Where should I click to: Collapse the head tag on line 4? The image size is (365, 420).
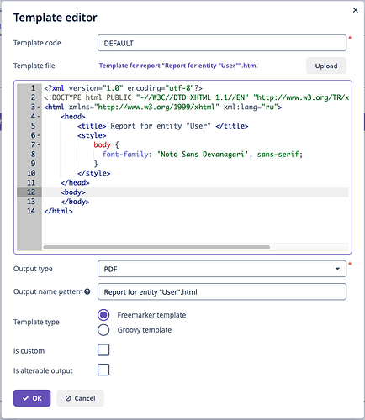(x=39, y=117)
